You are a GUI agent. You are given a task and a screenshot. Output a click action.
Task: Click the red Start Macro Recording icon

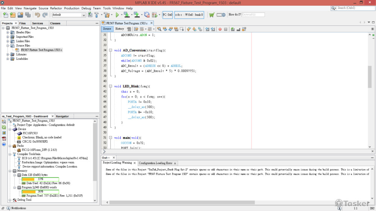[220, 29]
